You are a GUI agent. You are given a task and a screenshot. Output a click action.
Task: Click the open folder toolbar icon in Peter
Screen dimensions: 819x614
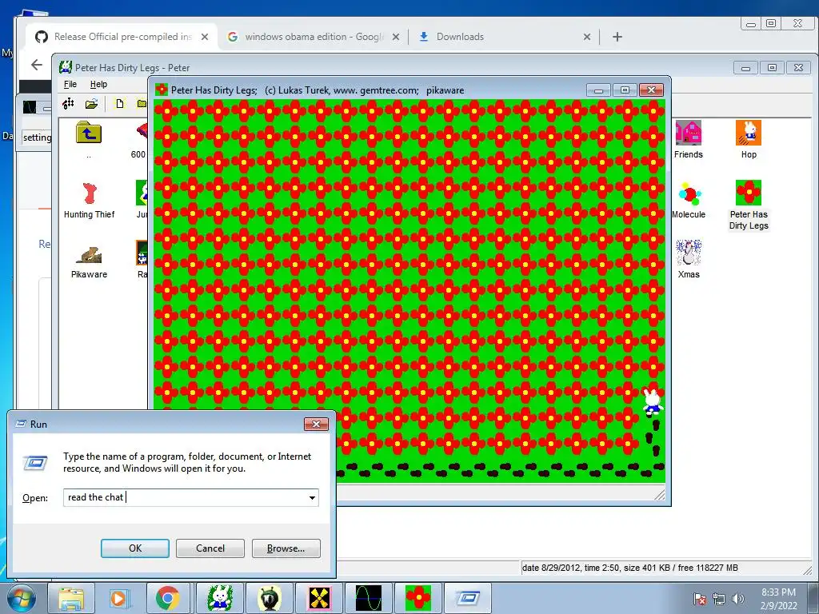pos(92,103)
